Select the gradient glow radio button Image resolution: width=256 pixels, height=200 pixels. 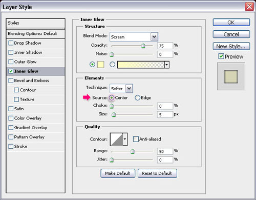112,65
